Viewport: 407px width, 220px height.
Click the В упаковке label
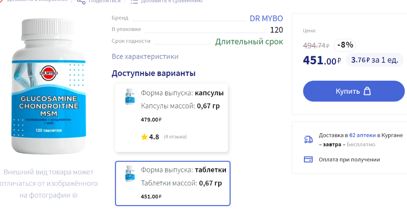tap(126, 29)
